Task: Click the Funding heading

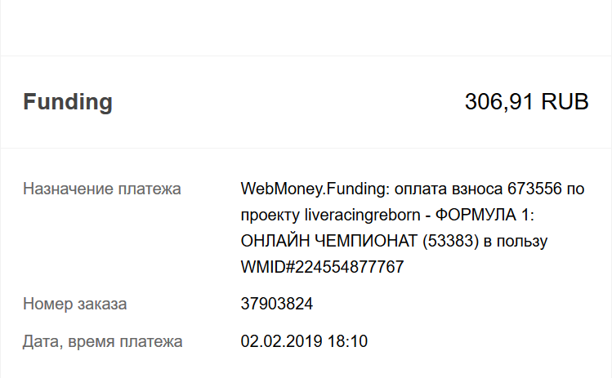Action: (68, 102)
